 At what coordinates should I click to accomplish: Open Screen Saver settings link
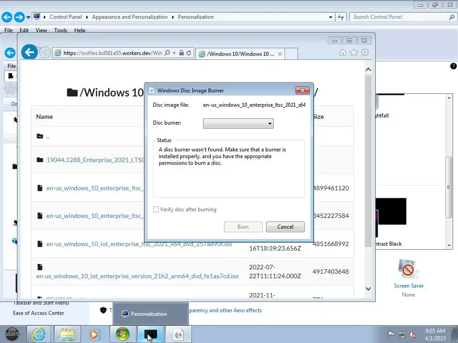[x=409, y=286]
